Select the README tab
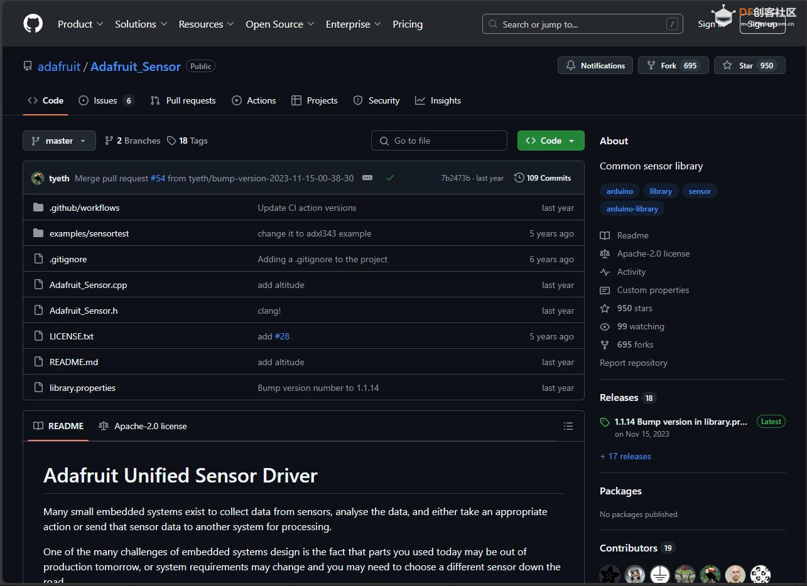 tap(58, 426)
